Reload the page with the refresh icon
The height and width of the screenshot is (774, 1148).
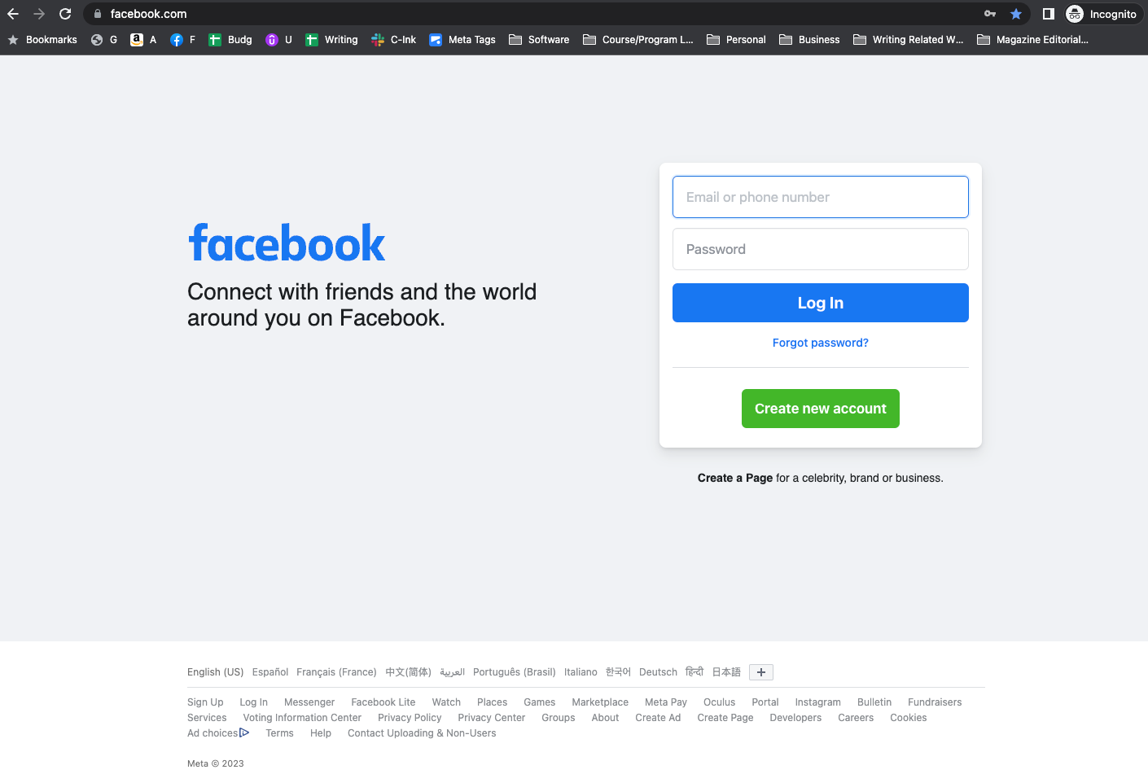coord(65,14)
